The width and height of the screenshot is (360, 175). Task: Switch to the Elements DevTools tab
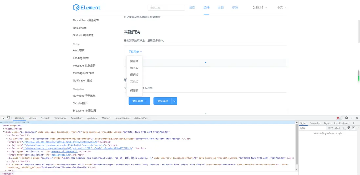coord(20,118)
